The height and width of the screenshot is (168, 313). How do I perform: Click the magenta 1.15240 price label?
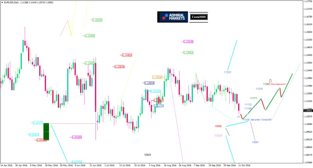(188, 41)
